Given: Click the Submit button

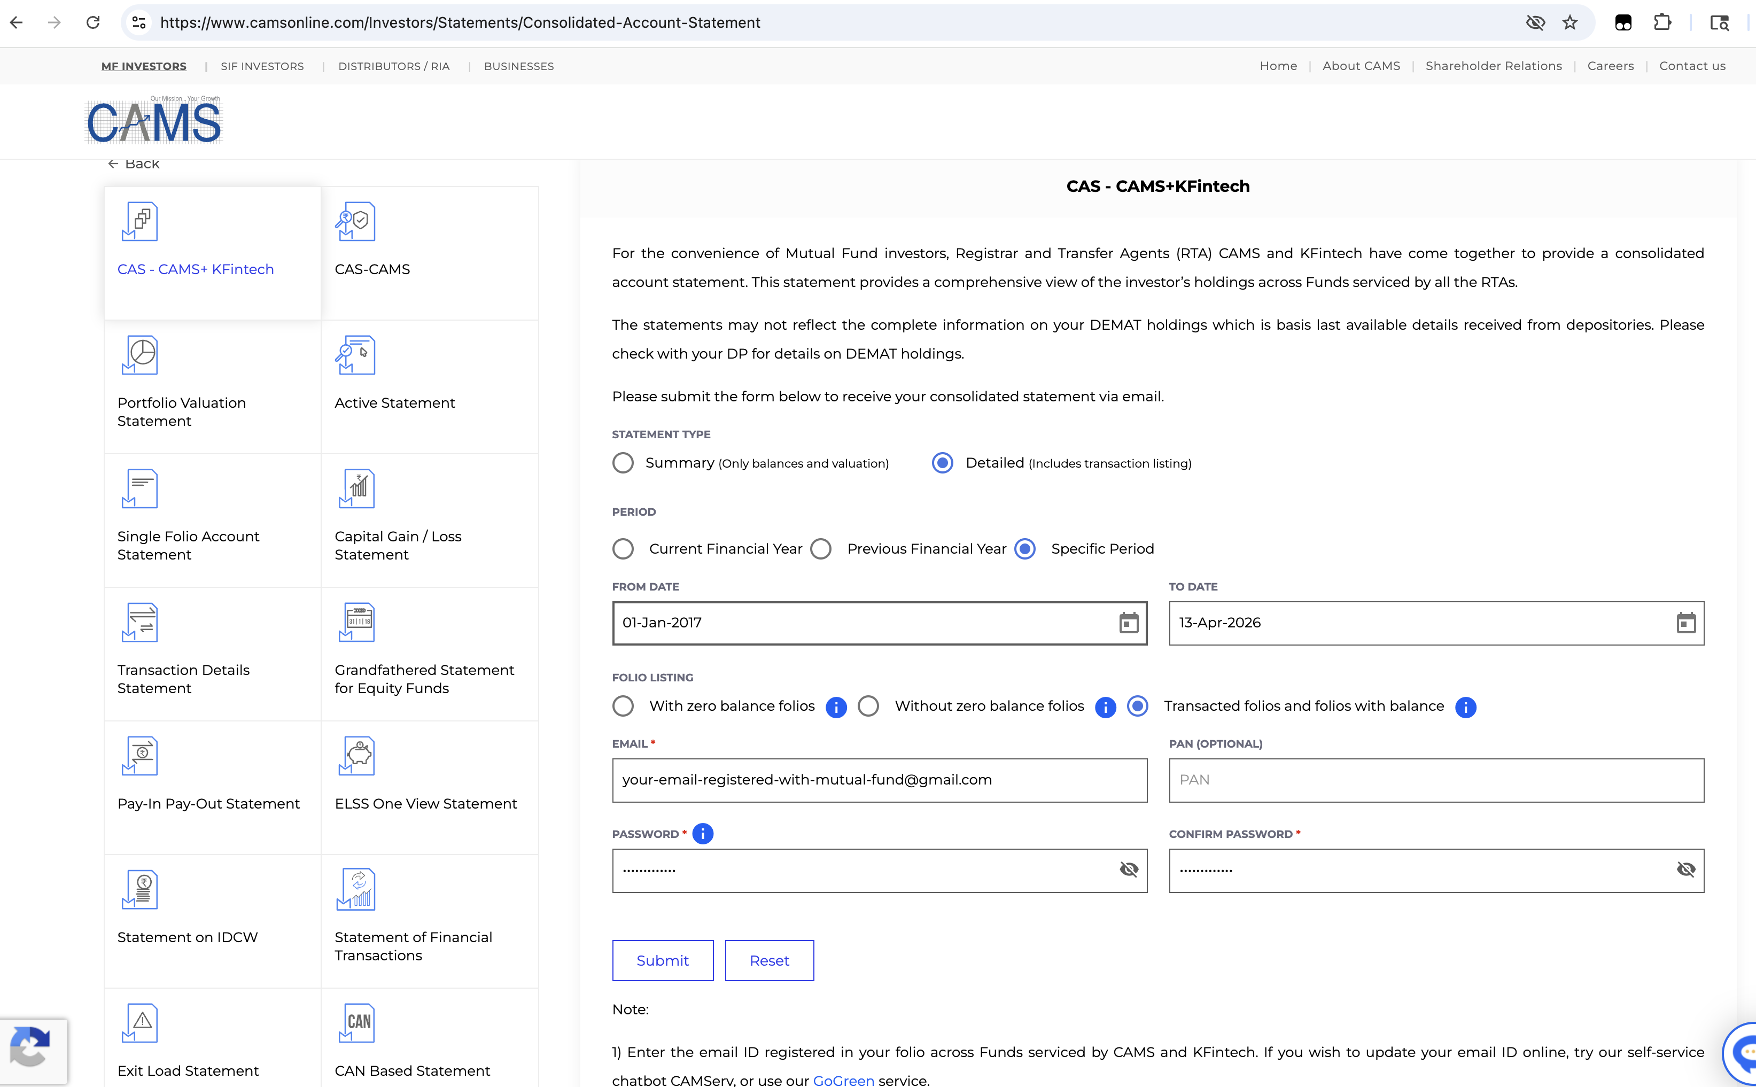Looking at the screenshot, I should (x=662, y=960).
